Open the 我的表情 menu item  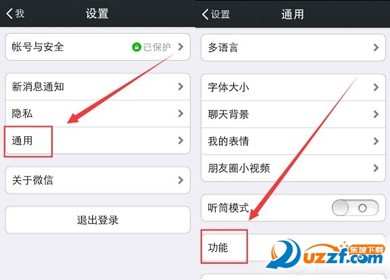point(293,141)
